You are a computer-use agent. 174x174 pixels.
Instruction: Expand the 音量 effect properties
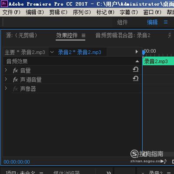(x=6, y=70)
